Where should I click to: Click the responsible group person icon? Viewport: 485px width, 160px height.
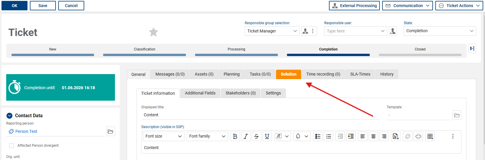306,31
